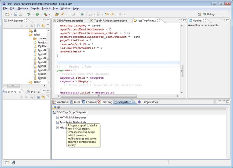Maximize the Outline view
The width and height of the screenshot is (233, 168).
click(x=228, y=20)
